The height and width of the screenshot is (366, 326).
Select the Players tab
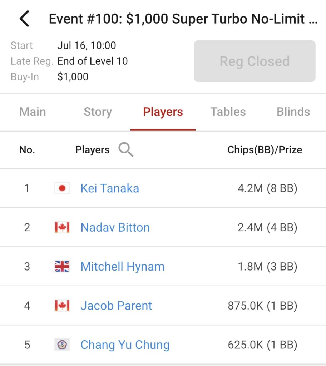click(x=163, y=112)
